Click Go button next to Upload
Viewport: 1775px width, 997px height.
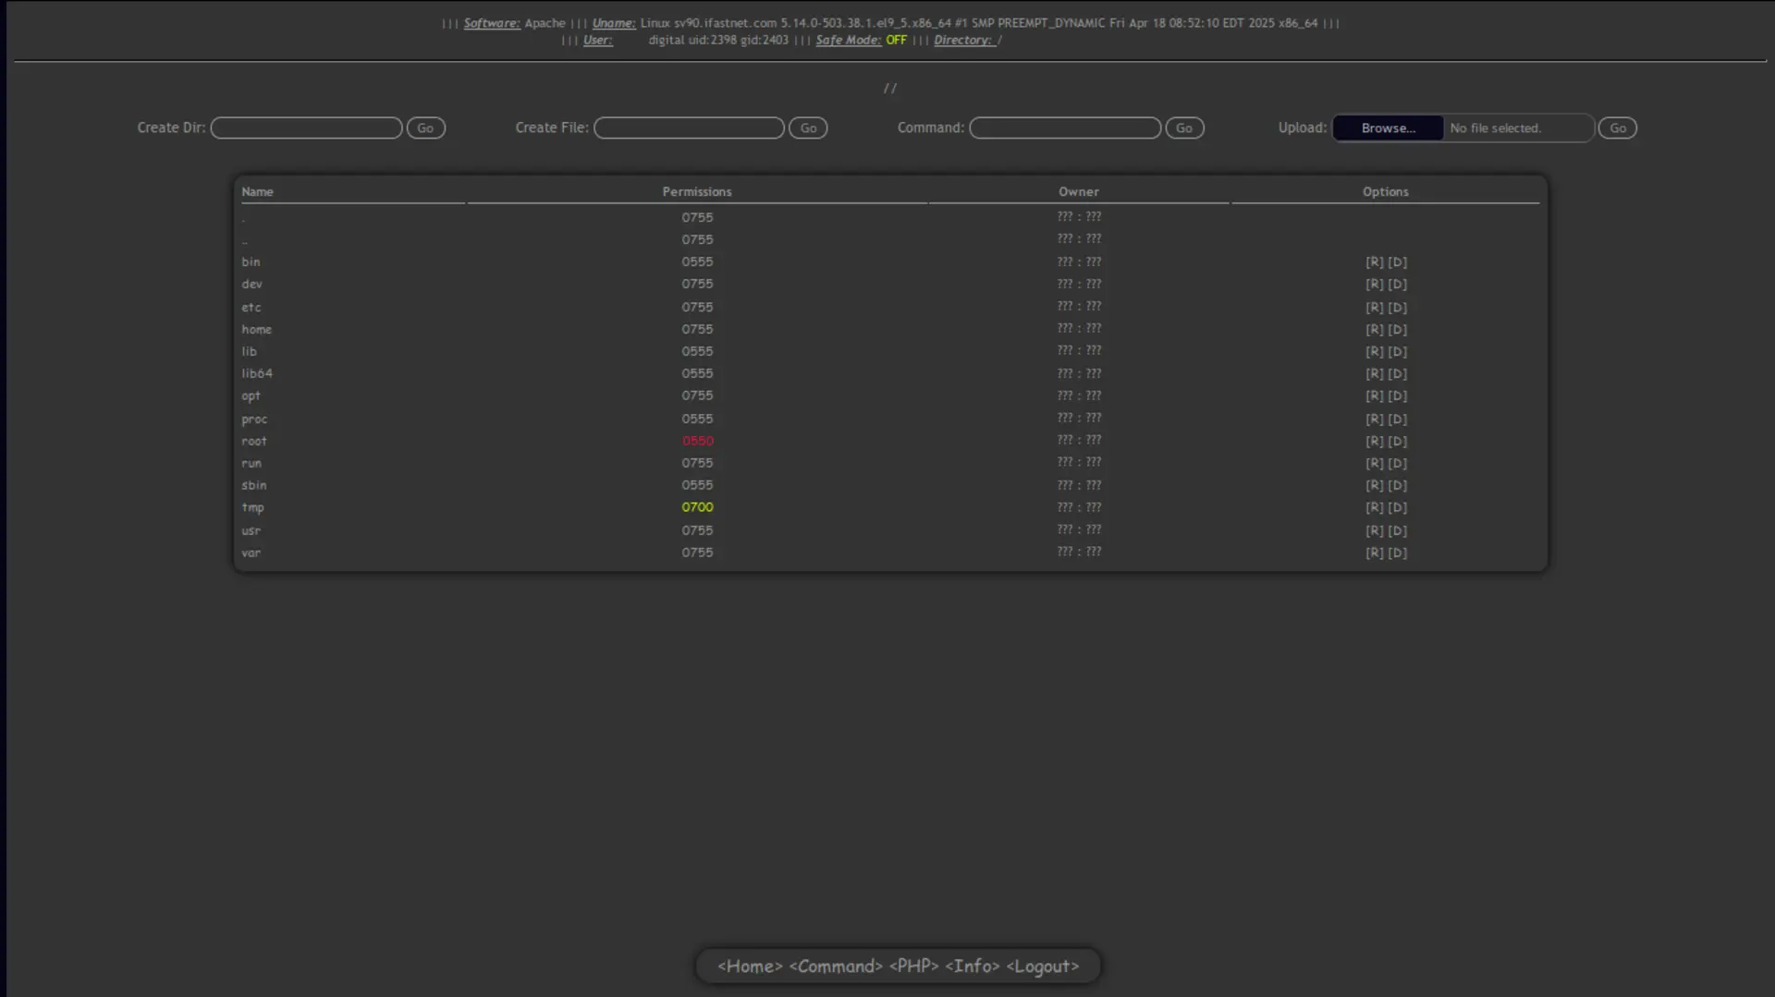(x=1617, y=128)
